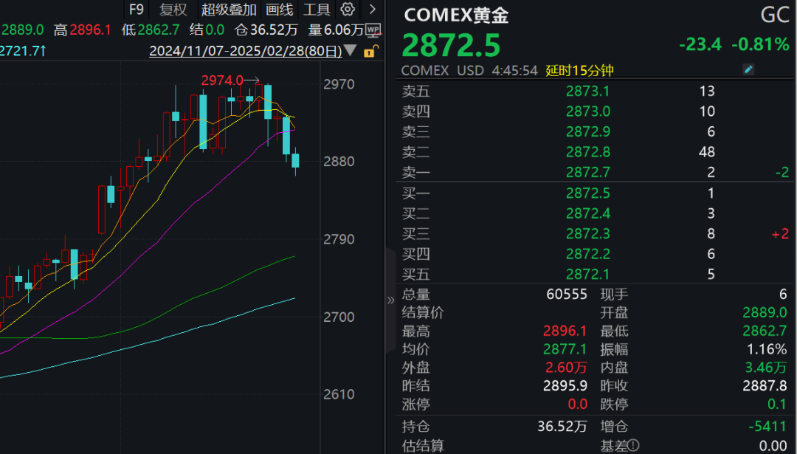The height and width of the screenshot is (454, 797).
Task: Select 卖二 ask price 2872.8
Action: coord(587,152)
